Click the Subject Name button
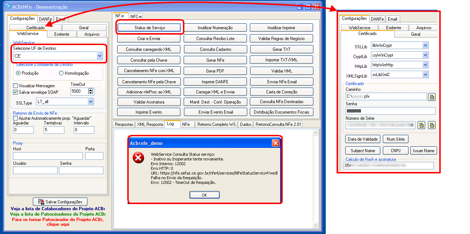 363,150
